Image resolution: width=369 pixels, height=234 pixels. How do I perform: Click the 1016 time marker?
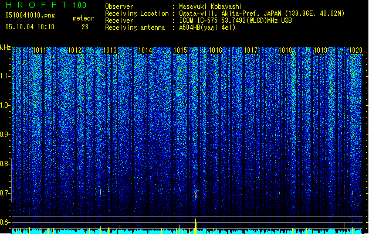(215, 50)
